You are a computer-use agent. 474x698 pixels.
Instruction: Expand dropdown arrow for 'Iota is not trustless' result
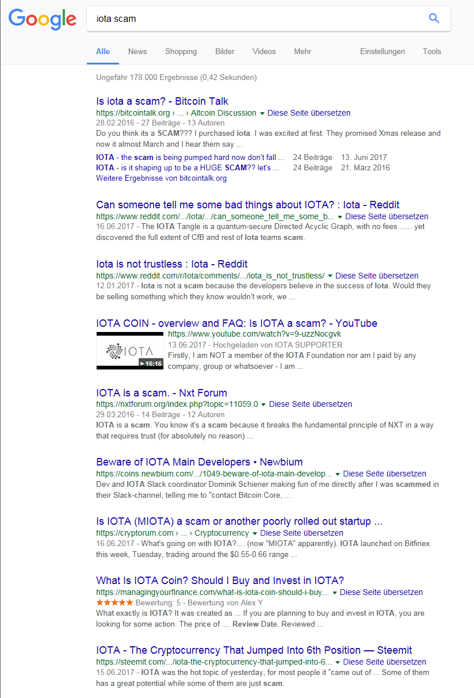330,276
